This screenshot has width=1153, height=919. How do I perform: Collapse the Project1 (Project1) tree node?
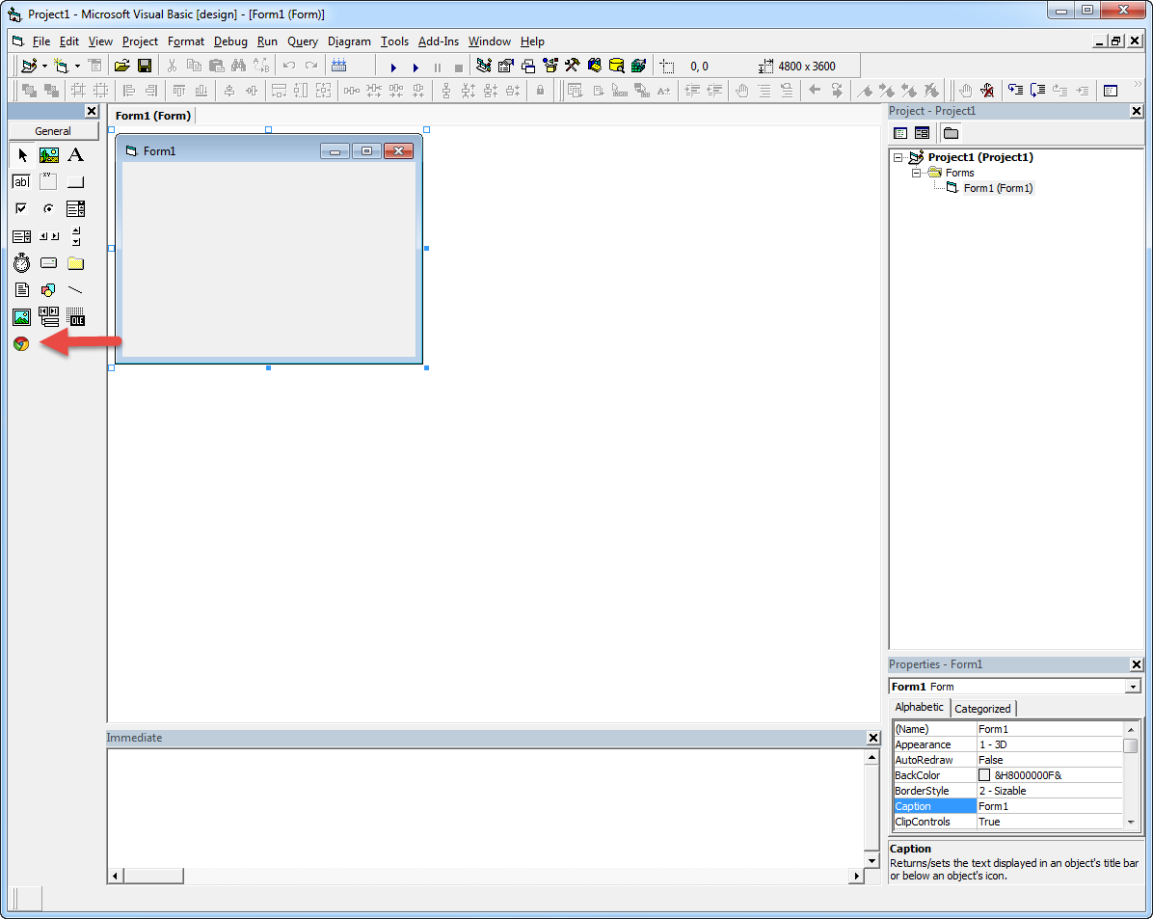[x=899, y=156]
